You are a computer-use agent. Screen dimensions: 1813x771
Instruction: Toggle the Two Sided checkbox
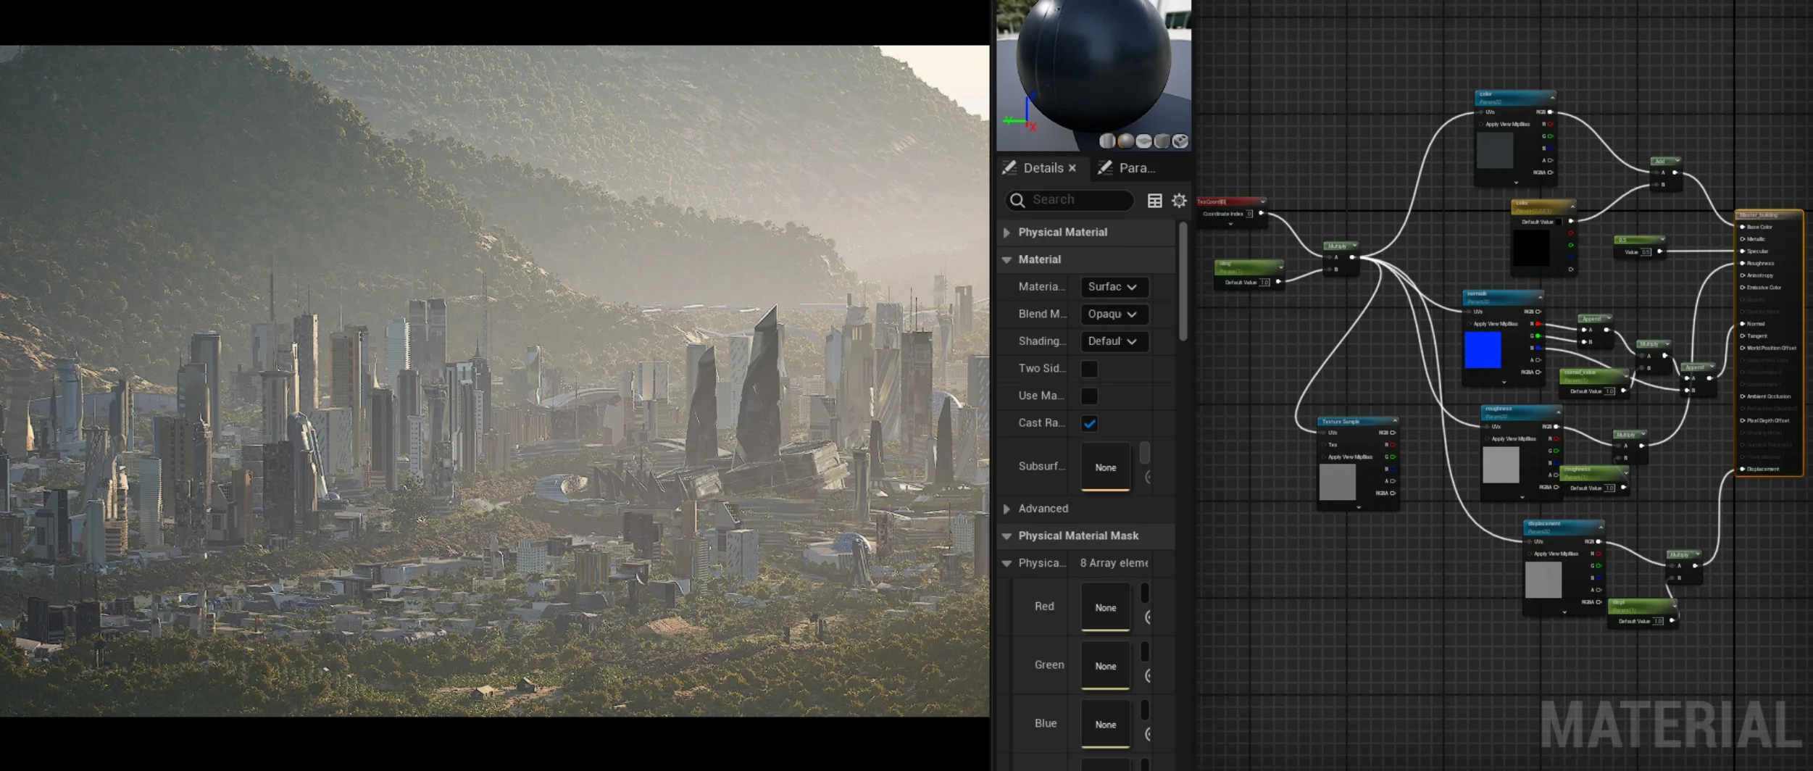pos(1089,369)
